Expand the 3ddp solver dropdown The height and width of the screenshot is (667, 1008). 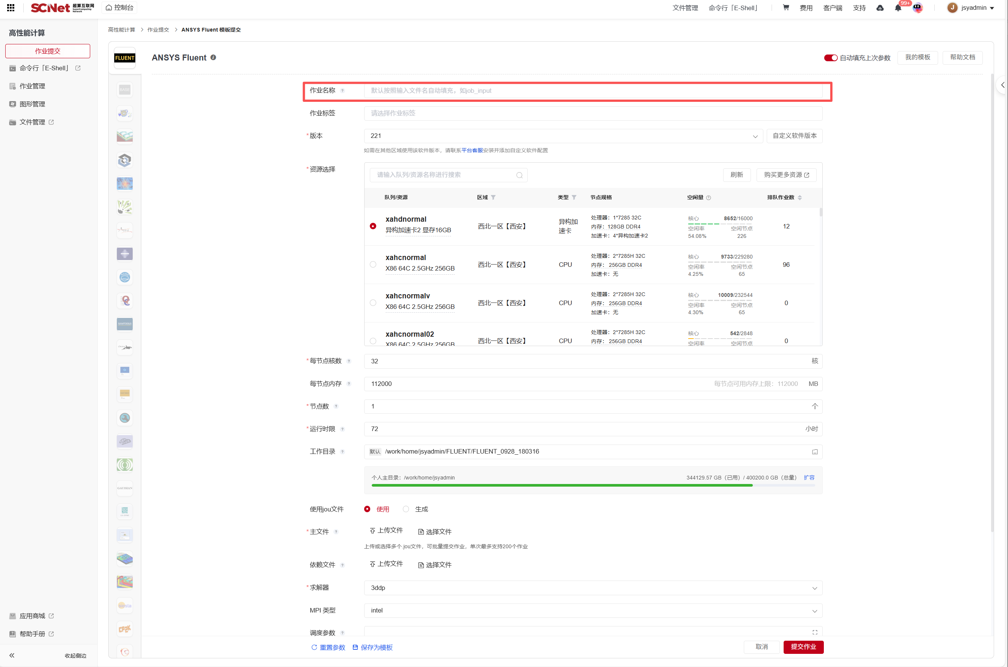(x=593, y=588)
